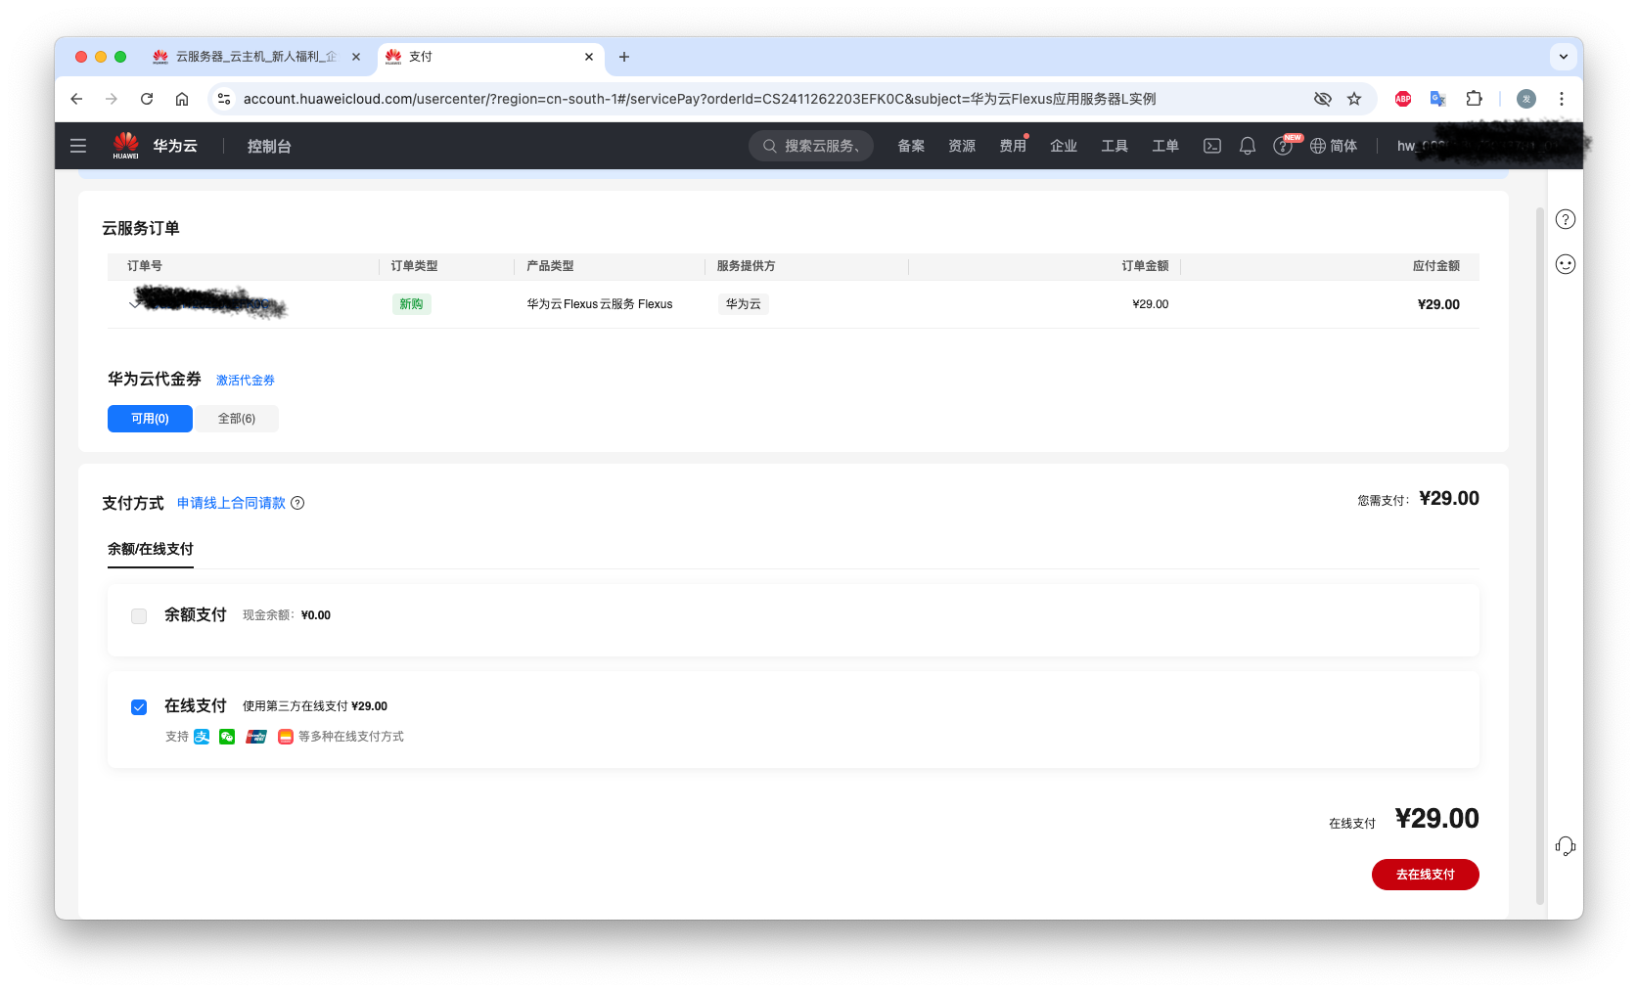Open the Google Translate extension icon

click(1438, 99)
